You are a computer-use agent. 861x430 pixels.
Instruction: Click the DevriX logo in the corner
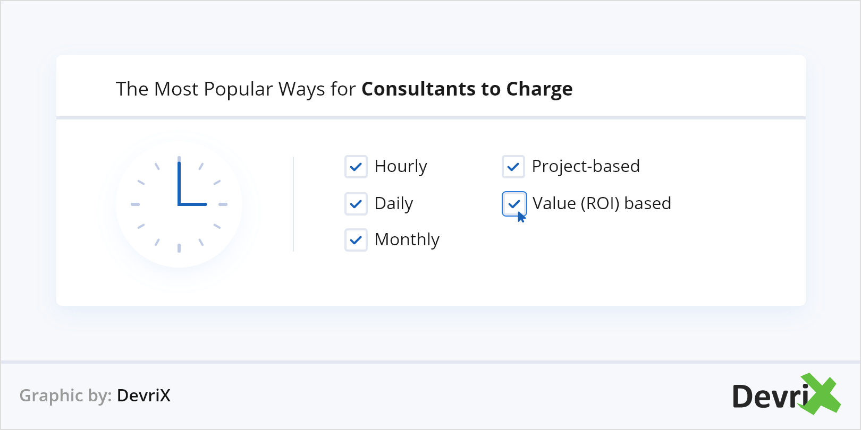(786, 395)
